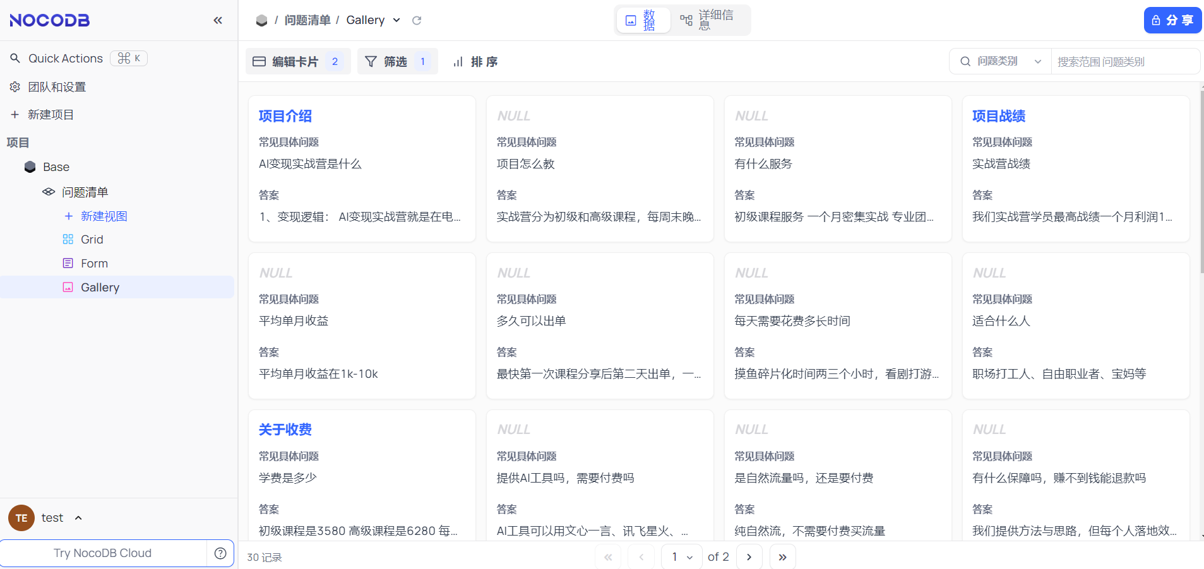Switch to the Form view

pos(94,264)
